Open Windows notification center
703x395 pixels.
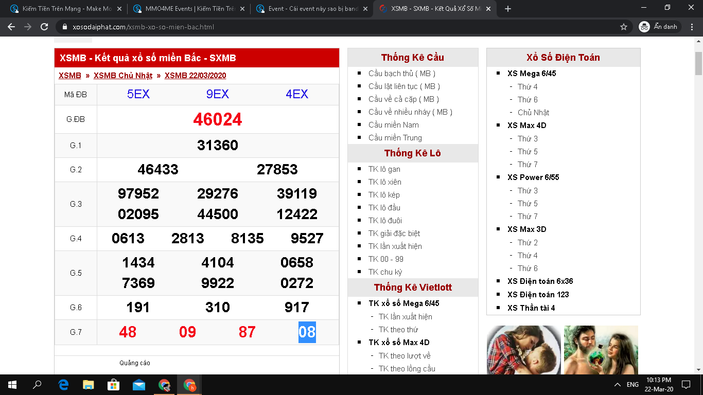click(686, 385)
